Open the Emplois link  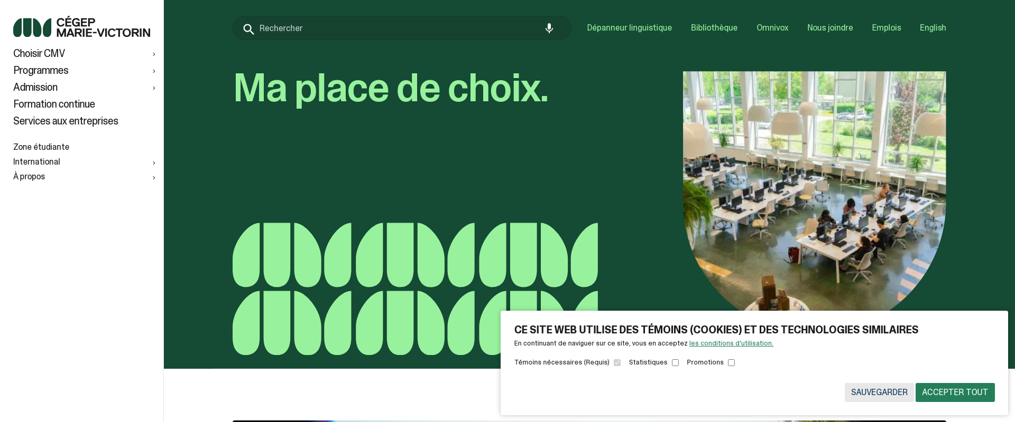pyautogui.click(x=887, y=28)
